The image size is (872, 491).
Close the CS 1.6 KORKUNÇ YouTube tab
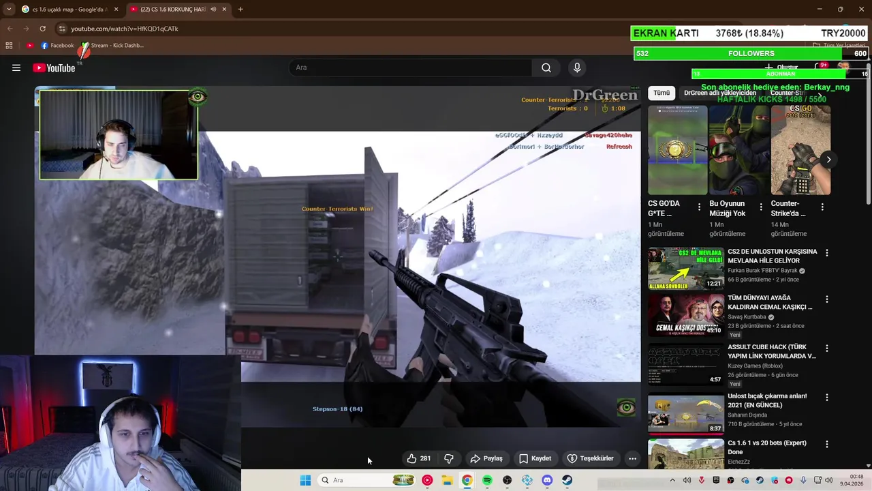coord(225,10)
